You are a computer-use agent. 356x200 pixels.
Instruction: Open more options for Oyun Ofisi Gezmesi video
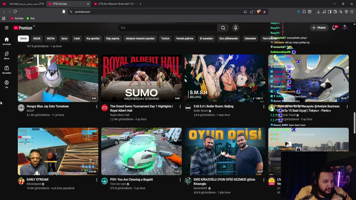[x=264, y=180]
